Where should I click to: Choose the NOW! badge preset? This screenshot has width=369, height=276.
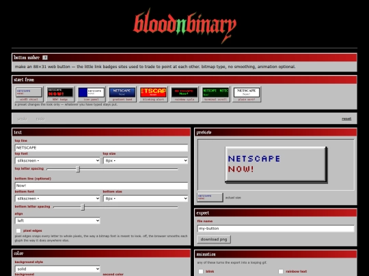point(60,94)
